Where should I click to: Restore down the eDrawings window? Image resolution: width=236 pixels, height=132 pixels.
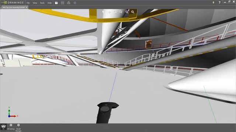point(229,2)
